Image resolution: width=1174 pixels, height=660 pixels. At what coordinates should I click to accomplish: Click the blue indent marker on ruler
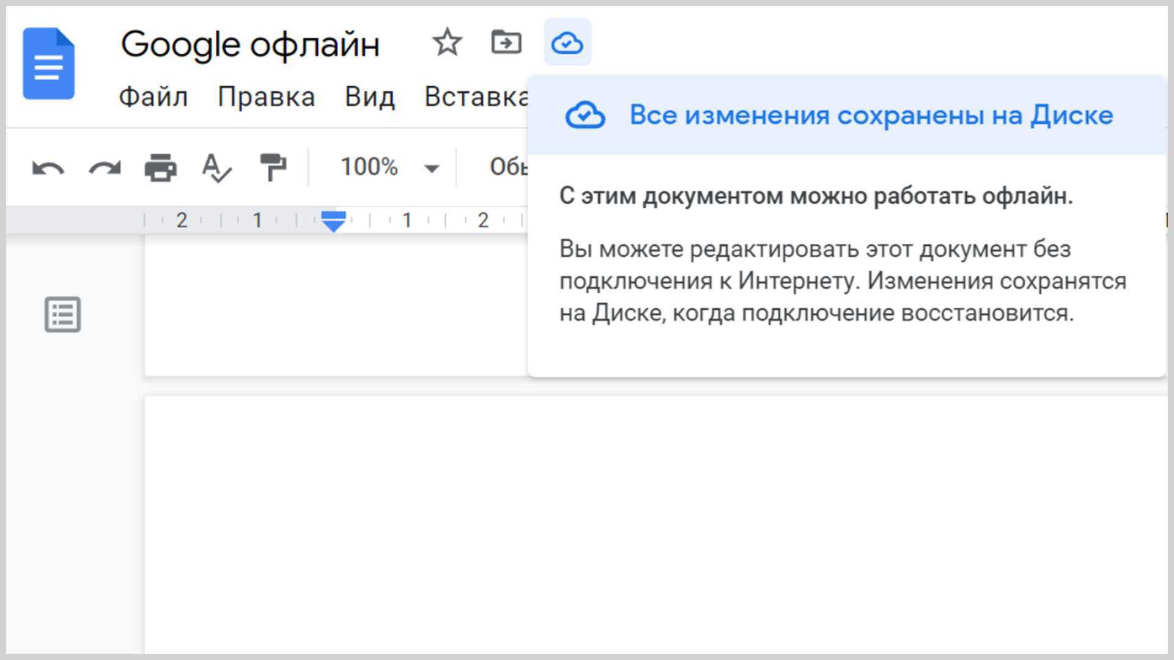[x=333, y=221]
